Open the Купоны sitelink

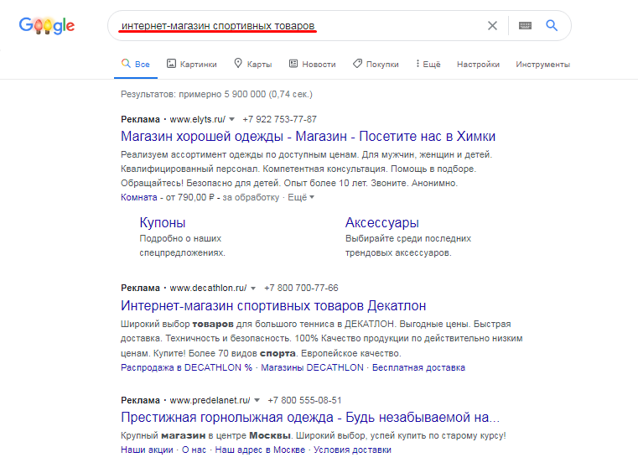pyautogui.click(x=163, y=222)
